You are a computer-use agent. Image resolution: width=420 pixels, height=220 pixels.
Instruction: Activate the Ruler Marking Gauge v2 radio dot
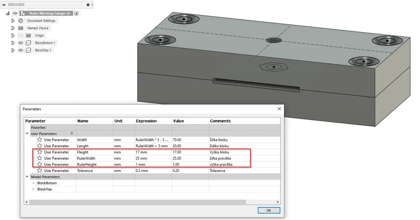click(76, 13)
